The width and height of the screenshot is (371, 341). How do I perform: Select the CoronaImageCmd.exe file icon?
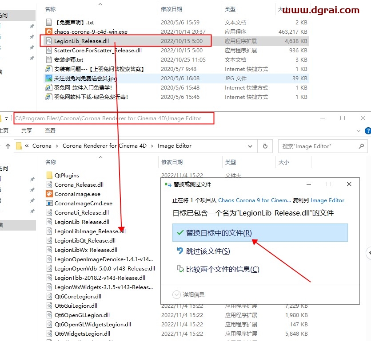49,203
